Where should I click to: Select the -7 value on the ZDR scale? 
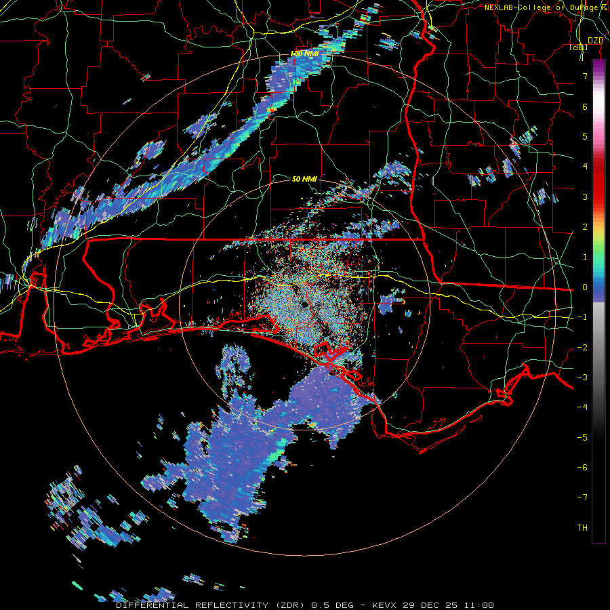point(582,497)
